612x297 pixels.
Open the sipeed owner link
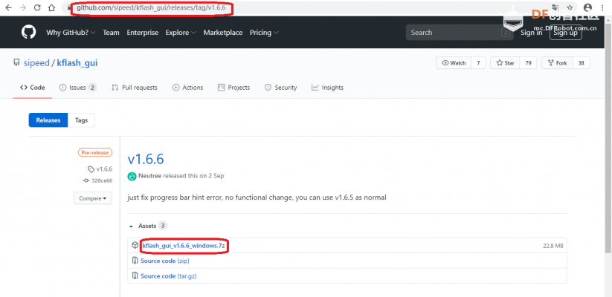[x=36, y=63]
